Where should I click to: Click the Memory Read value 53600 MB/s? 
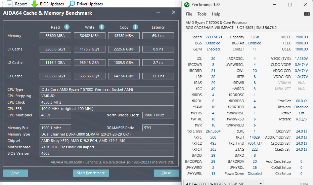click(55, 36)
